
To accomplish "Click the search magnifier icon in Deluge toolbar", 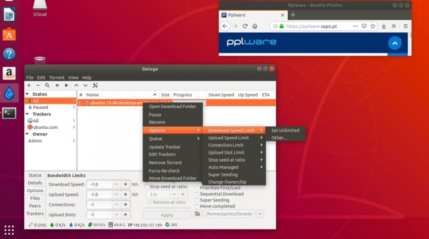I will point(47,86).
